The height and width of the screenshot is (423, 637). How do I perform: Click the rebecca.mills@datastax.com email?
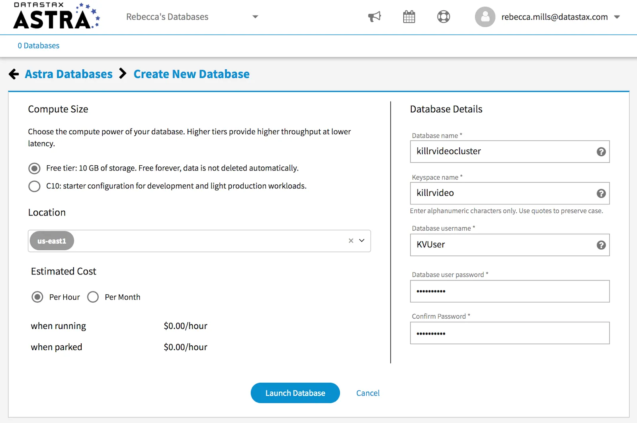point(555,17)
